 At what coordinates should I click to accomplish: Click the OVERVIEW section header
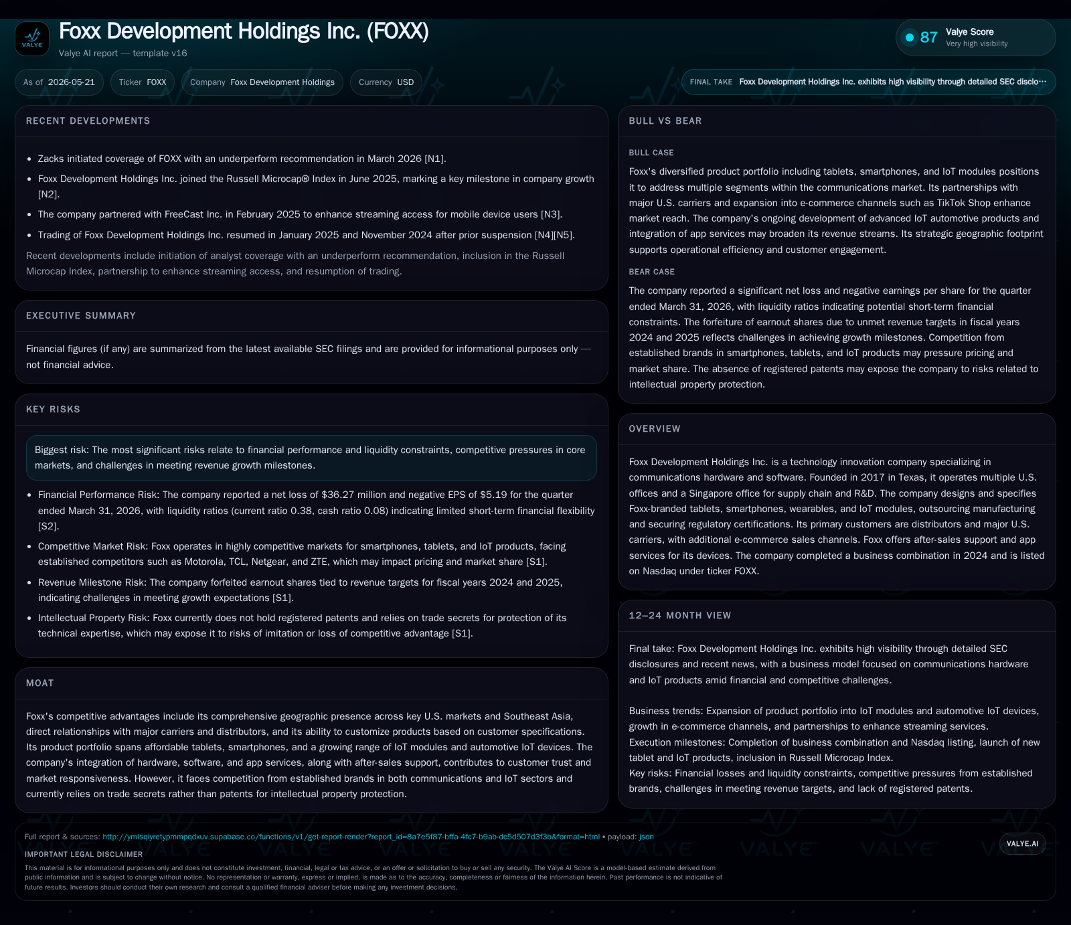(655, 429)
